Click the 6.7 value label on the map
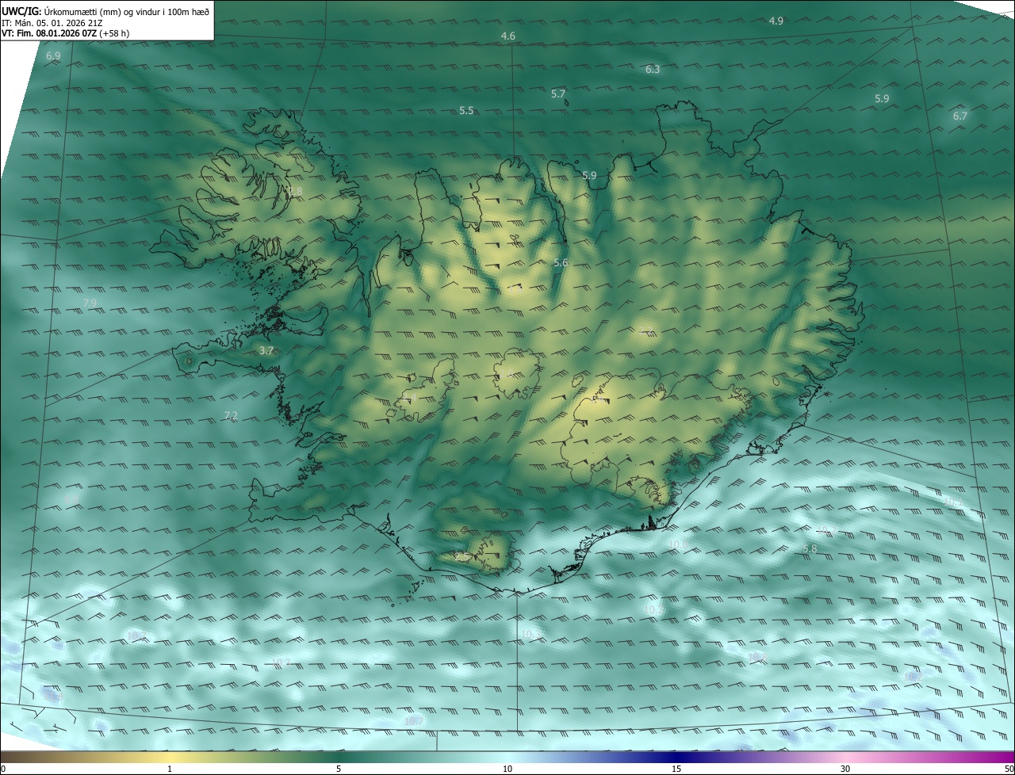Viewport: 1015px width, 775px height. tap(960, 116)
